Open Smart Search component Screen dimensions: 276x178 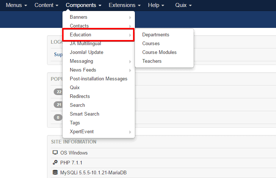pyautogui.click(x=85, y=114)
